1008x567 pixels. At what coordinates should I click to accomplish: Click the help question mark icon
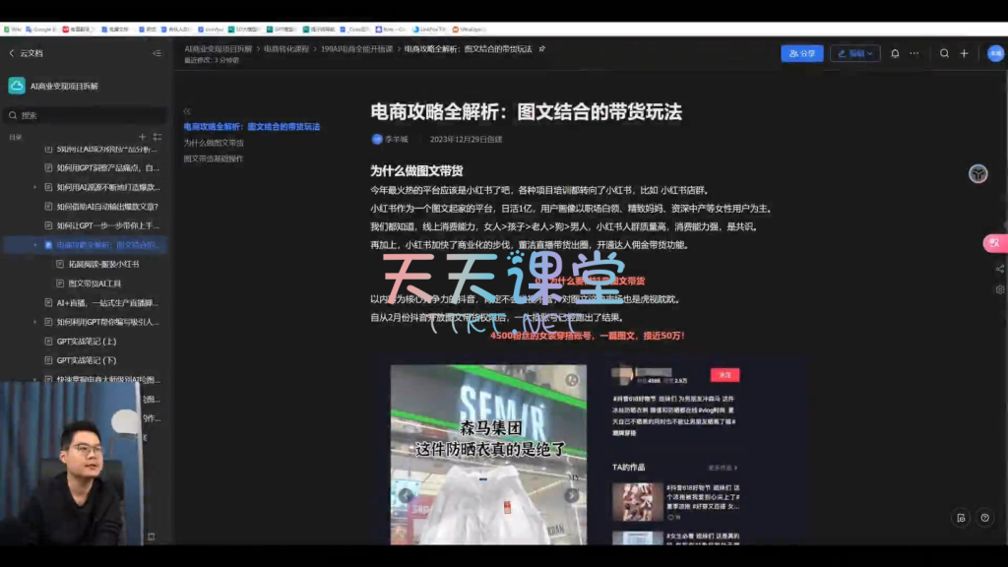tap(985, 518)
